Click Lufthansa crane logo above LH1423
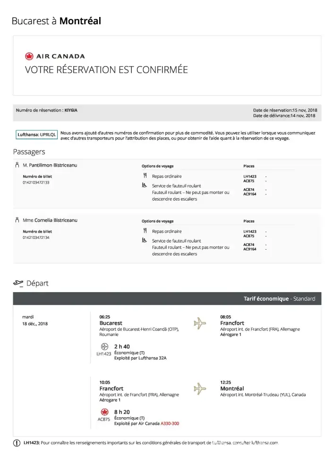 (104, 347)
